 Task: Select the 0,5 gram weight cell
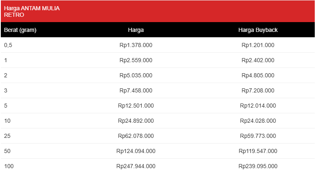pyautogui.click(x=8, y=45)
